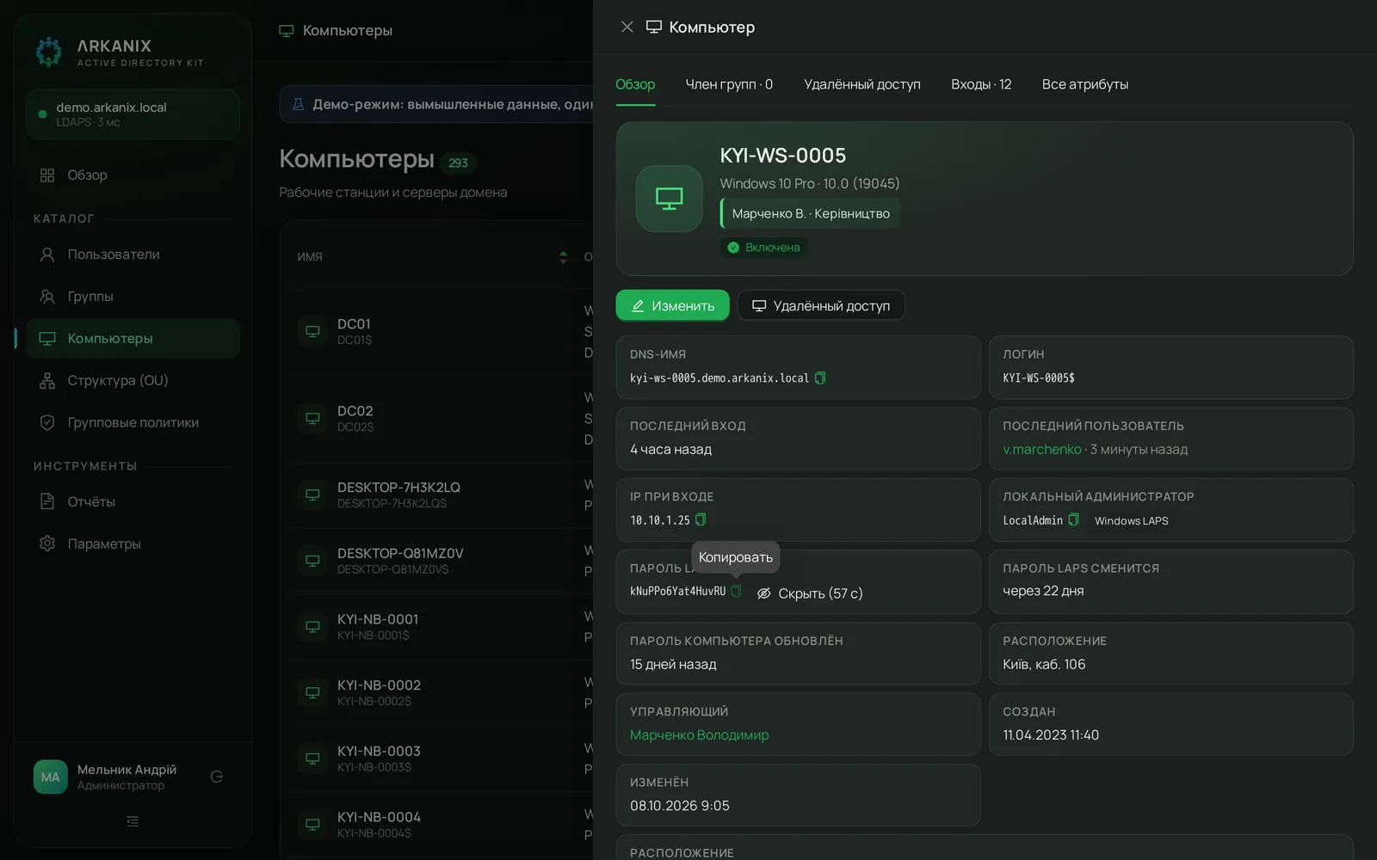Select the Обзор tab in panel
Screen dimensions: 1377x860
[x=635, y=84]
